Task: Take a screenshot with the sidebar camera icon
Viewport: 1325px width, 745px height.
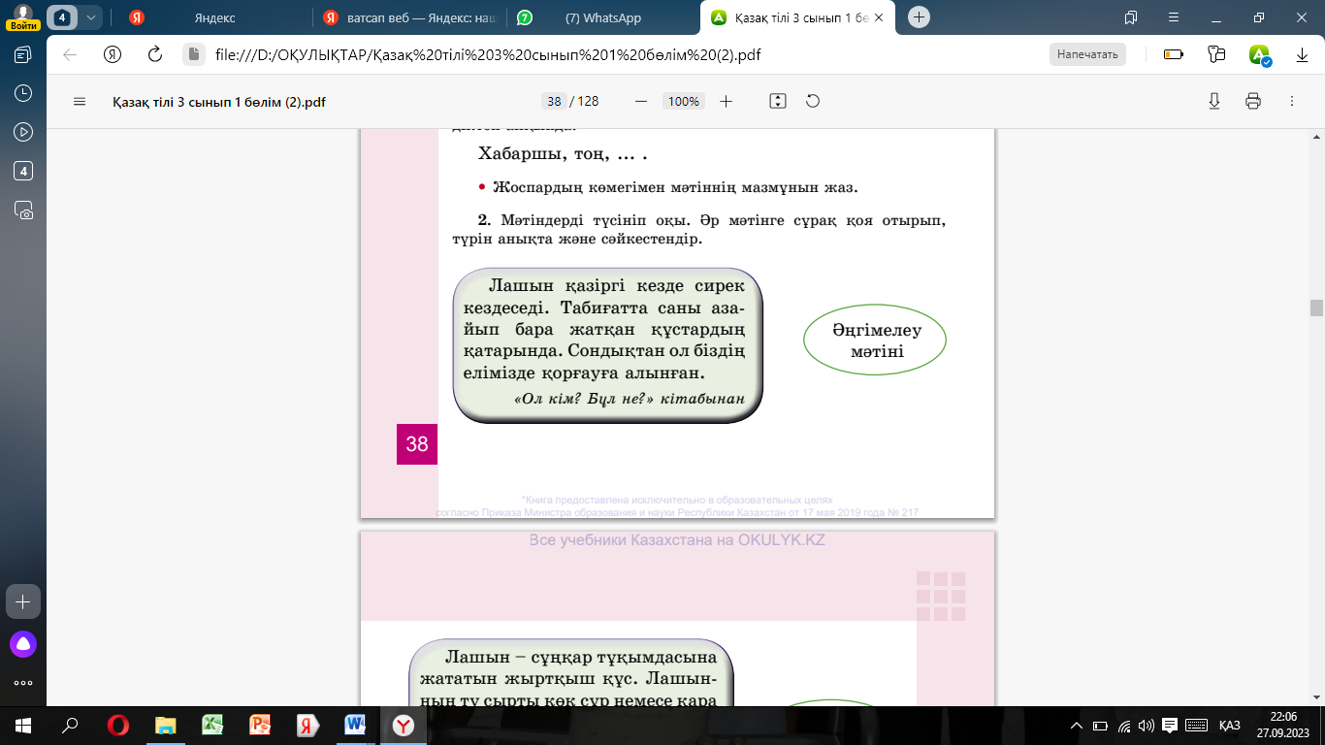Action: coord(23,210)
